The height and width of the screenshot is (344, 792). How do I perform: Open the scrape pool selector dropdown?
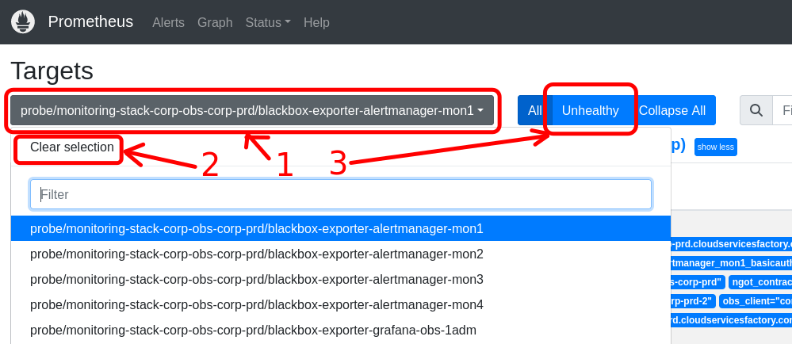[252, 110]
